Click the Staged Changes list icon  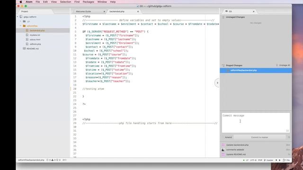click(x=223, y=66)
